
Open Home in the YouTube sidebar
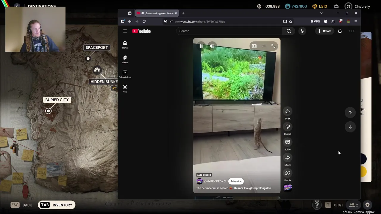coord(125,45)
